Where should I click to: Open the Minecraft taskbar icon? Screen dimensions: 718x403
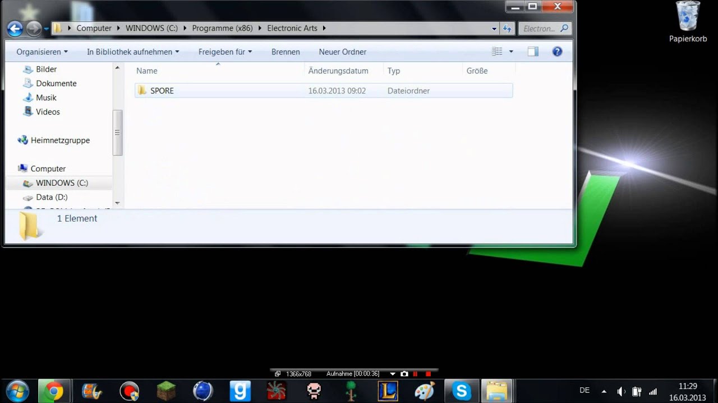tap(166, 391)
